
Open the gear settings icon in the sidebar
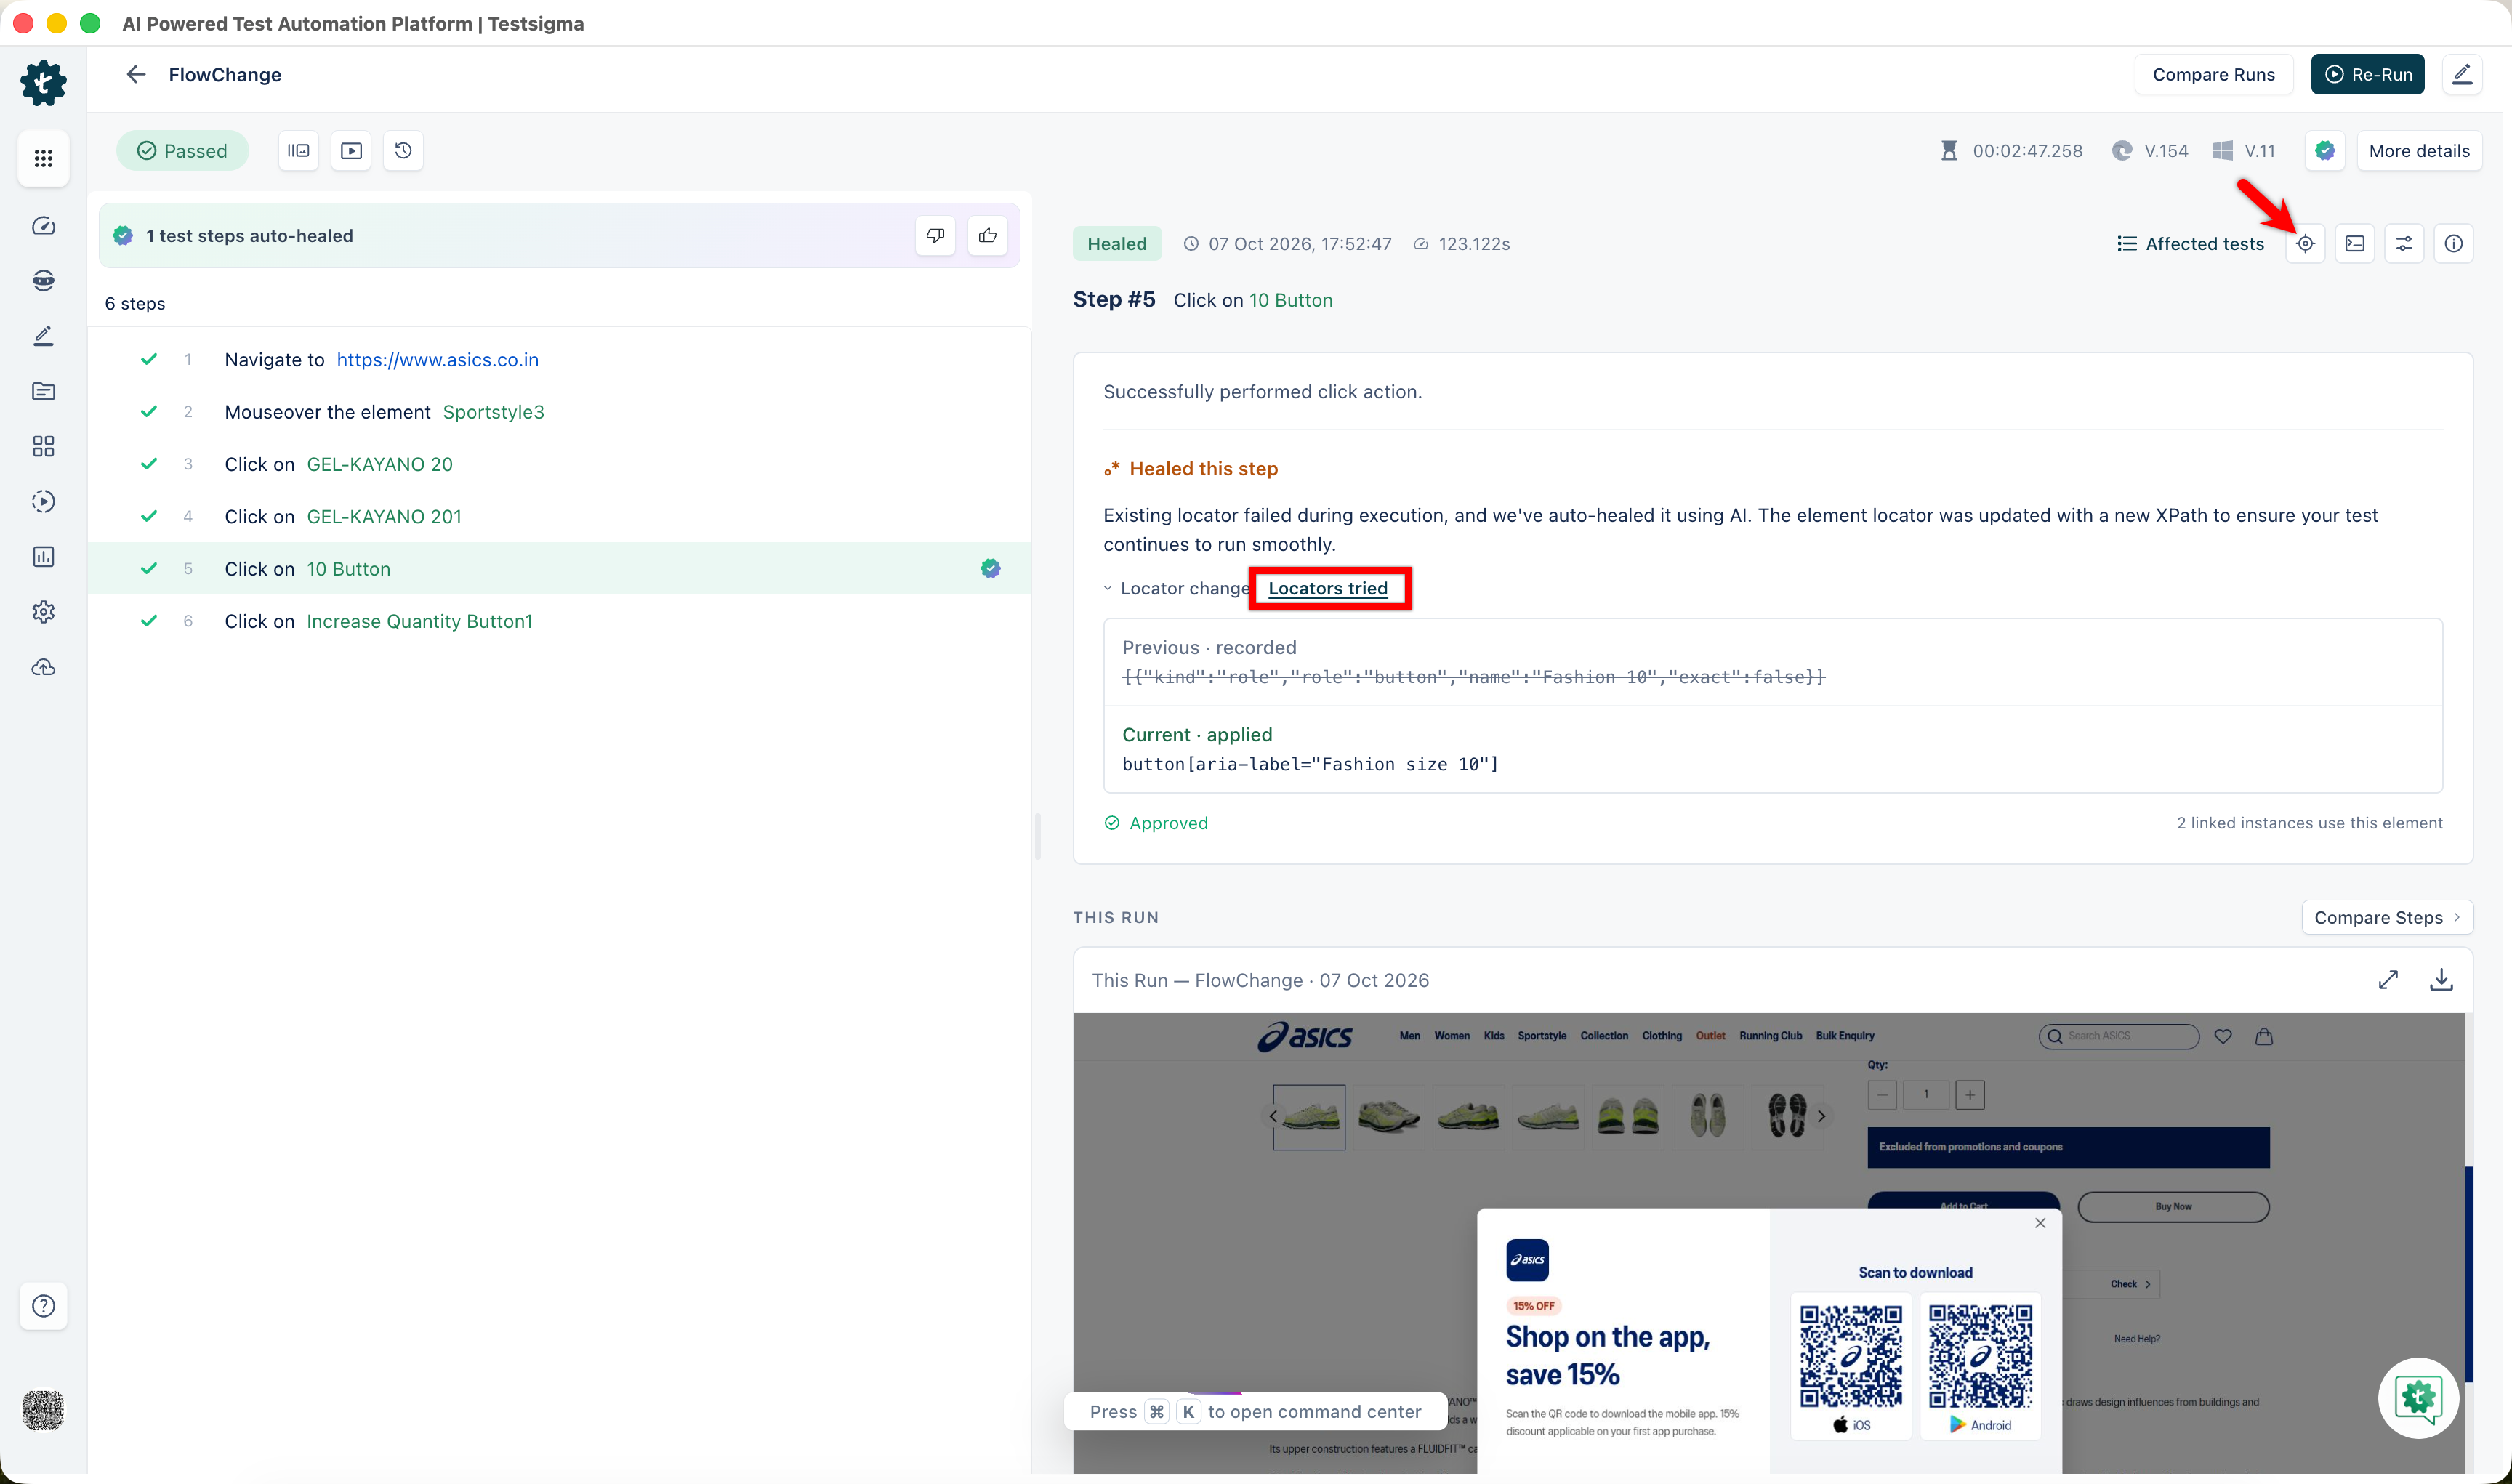(43, 612)
